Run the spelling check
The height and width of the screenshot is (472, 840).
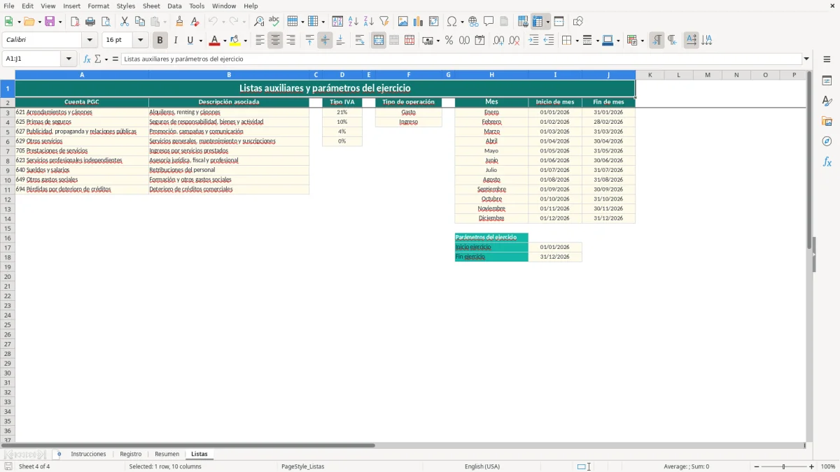point(274,22)
